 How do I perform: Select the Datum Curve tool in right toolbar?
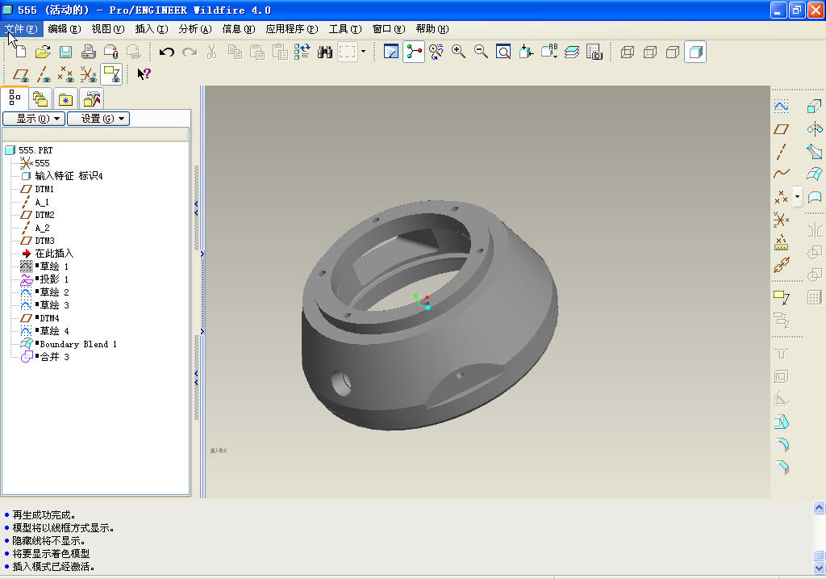pos(781,174)
